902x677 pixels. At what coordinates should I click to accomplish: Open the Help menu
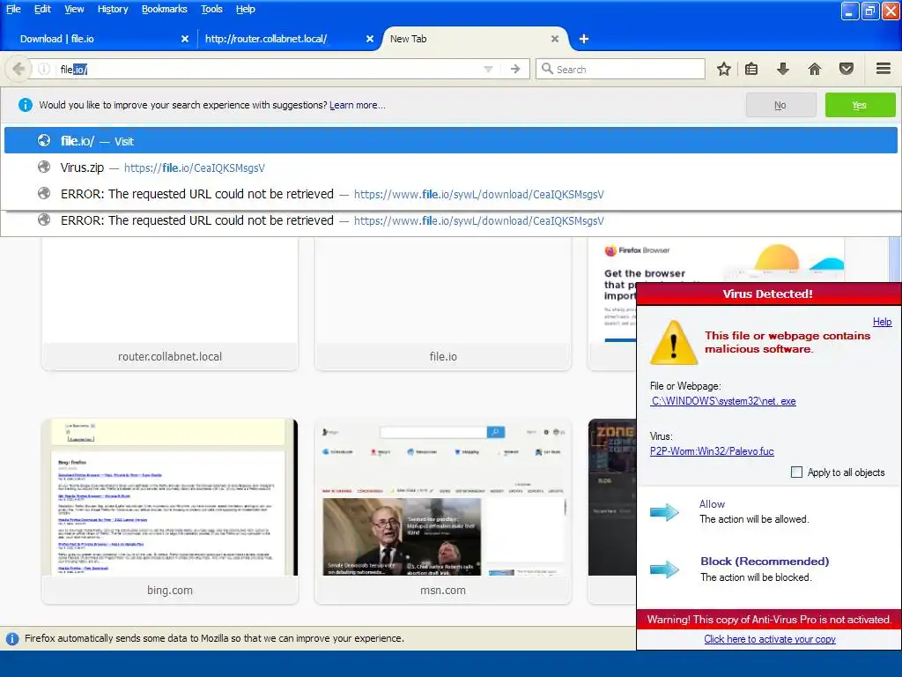point(245,9)
